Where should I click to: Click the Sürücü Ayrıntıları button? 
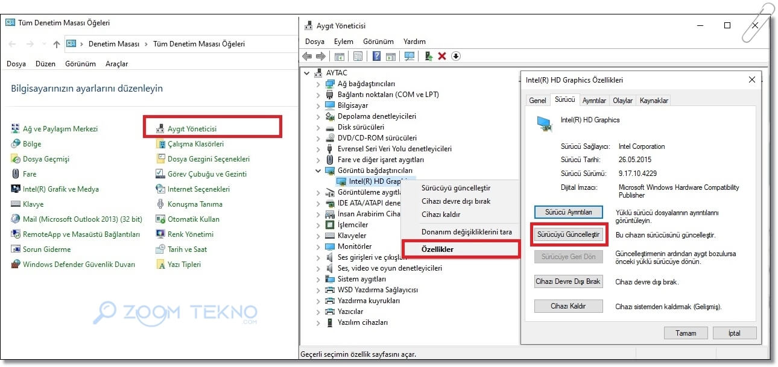[569, 212]
